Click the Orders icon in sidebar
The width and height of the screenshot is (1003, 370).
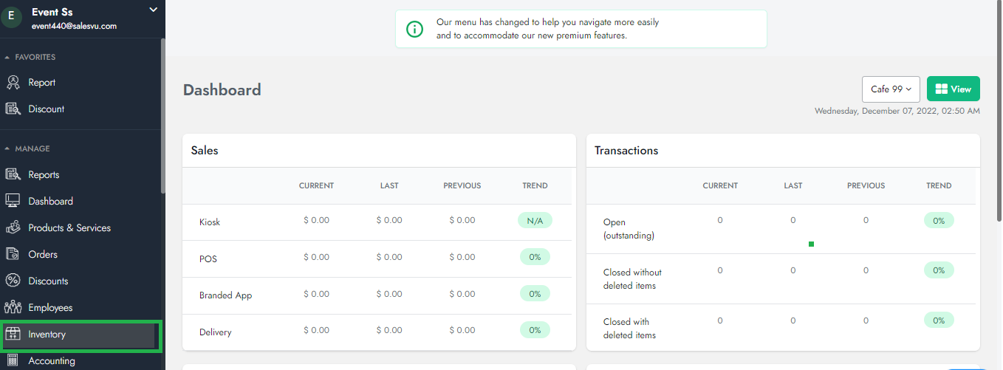coord(13,255)
